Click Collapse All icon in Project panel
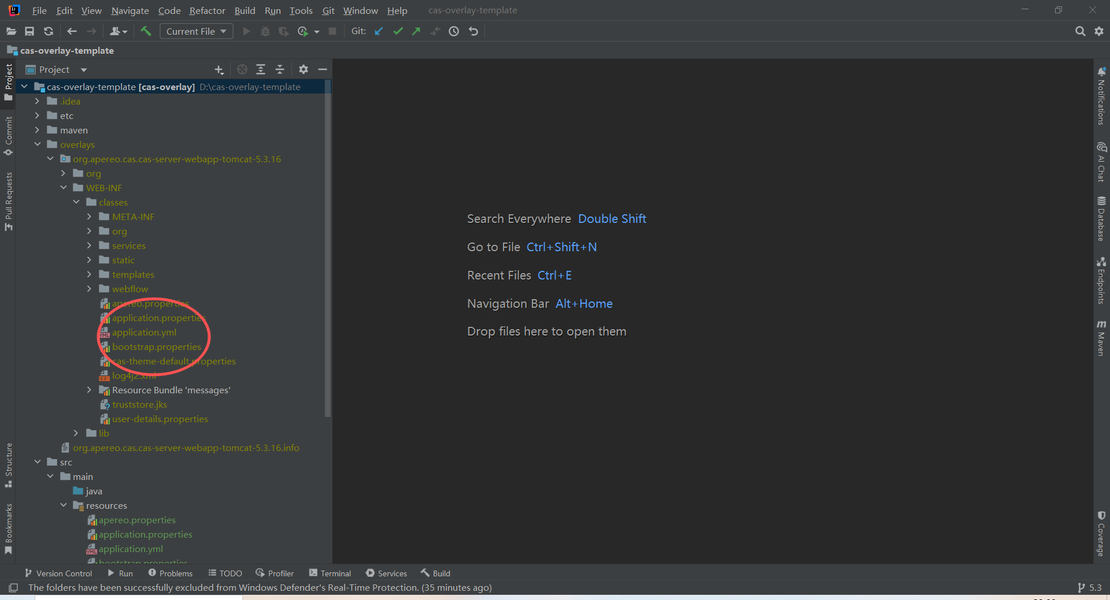The width and height of the screenshot is (1110, 600). pos(280,69)
